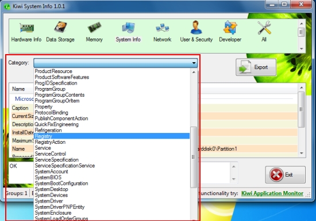Choose Registry in the category list
Screen dimensions: 316x221
coord(111,136)
